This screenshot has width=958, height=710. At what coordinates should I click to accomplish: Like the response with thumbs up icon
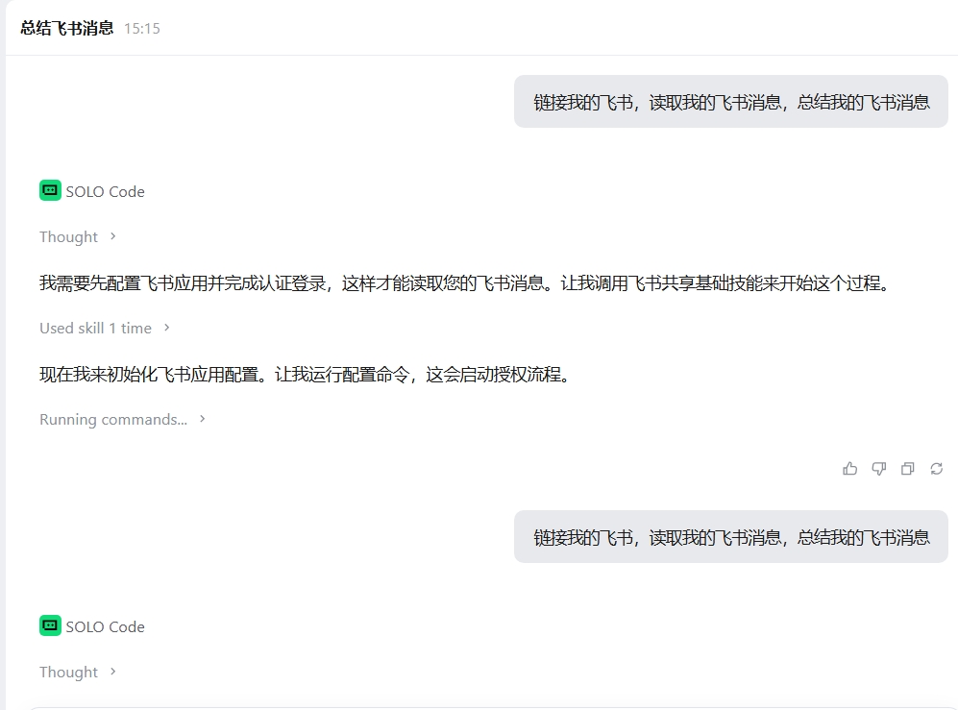click(x=849, y=469)
